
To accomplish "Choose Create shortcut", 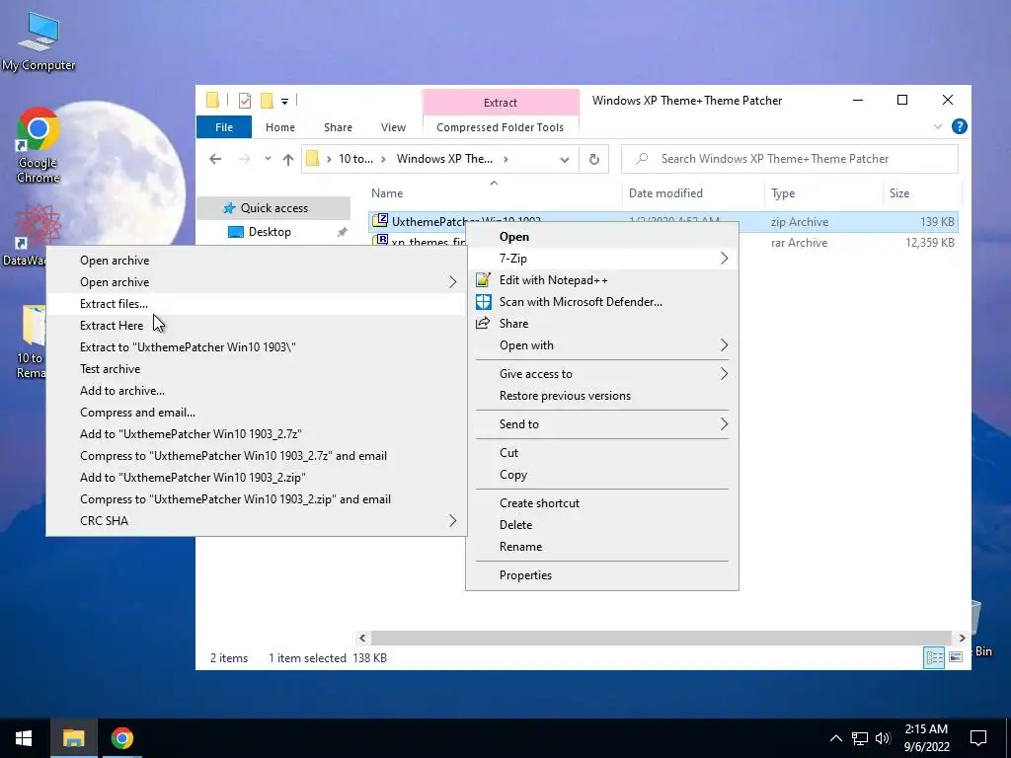I will point(601,502).
